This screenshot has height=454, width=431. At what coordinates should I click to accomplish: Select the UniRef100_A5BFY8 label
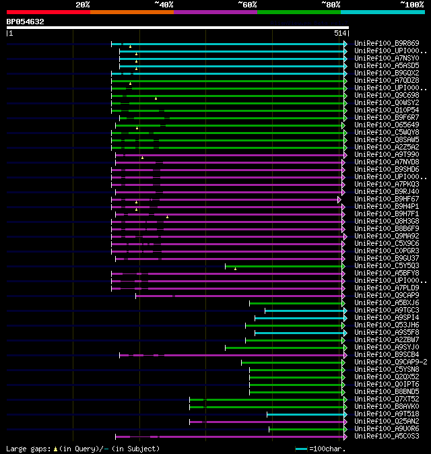point(387,273)
